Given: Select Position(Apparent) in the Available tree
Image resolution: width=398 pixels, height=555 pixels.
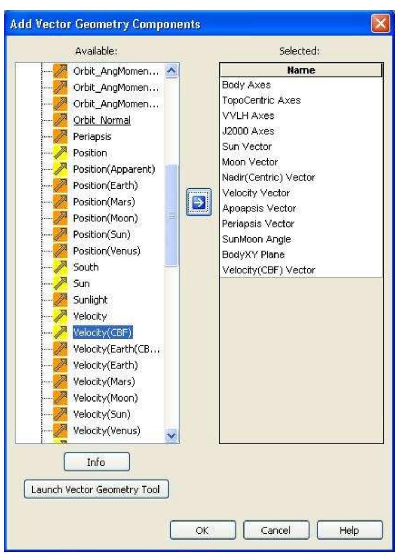Looking at the screenshot, I should pos(114,169).
